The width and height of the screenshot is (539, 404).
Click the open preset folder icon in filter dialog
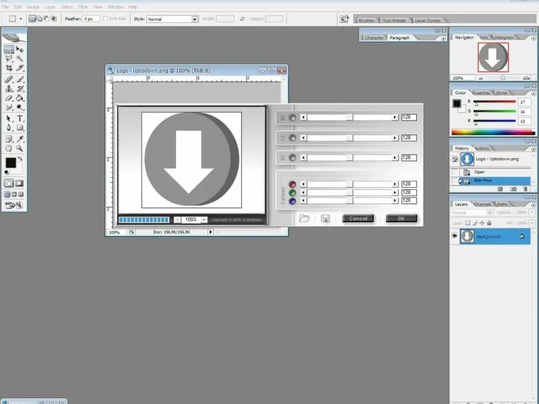[304, 218]
